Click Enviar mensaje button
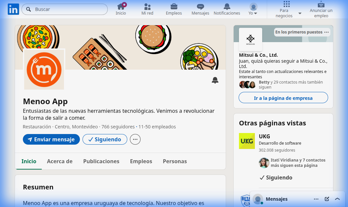Viewport: 348px width, 207px height. click(51, 139)
